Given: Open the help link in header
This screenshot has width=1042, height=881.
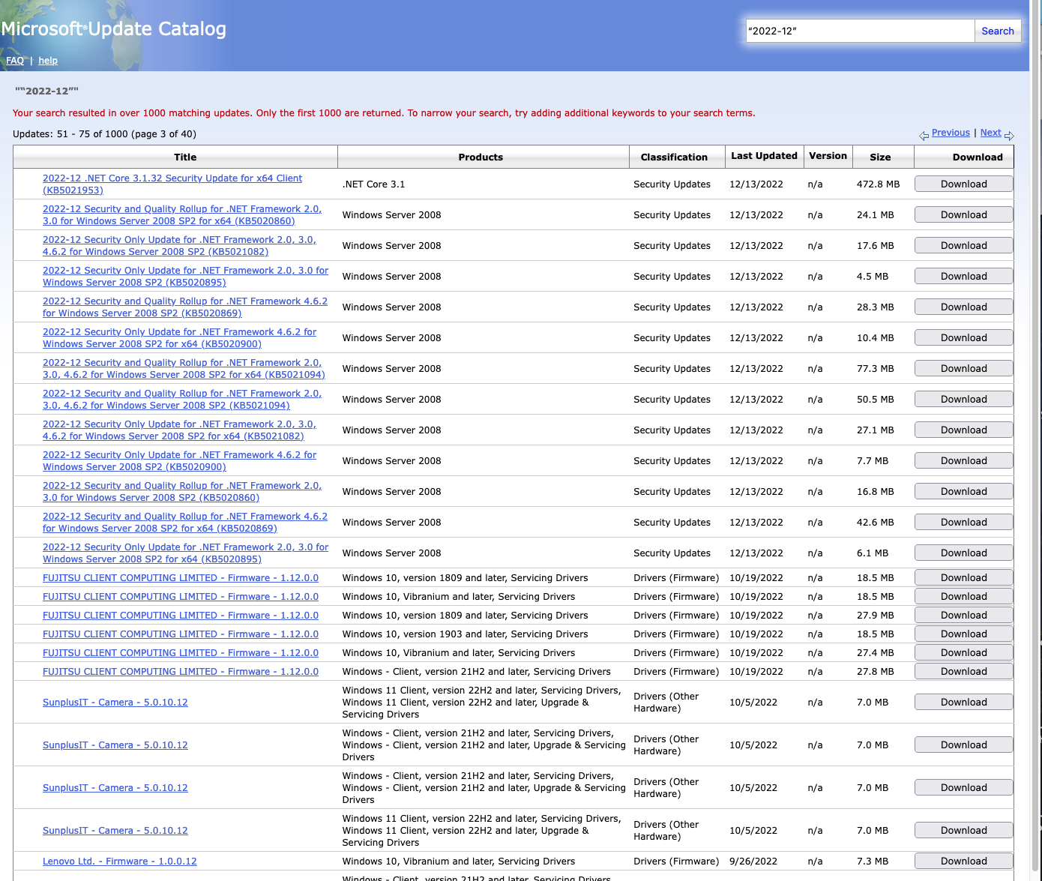Looking at the screenshot, I should tap(48, 61).
